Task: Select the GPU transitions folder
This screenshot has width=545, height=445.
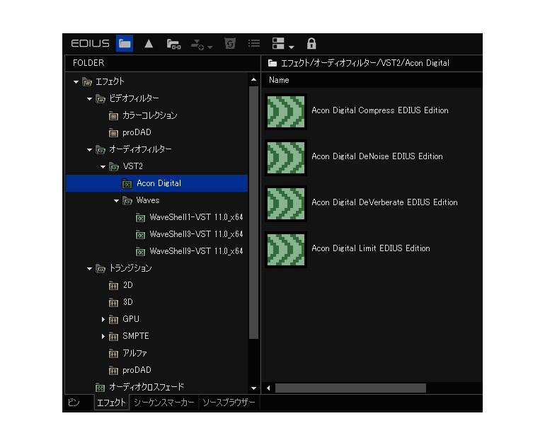Action: coord(131,319)
